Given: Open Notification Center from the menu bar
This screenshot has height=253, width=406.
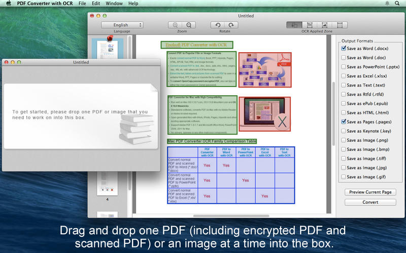Looking at the screenshot, I should pyautogui.click(x=387, y=4).
